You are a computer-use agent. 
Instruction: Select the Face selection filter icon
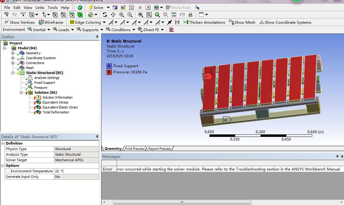click(x=72, y=14)
